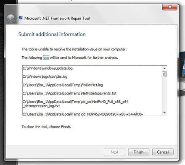Select the cbs.log path entry

[45, 77]
